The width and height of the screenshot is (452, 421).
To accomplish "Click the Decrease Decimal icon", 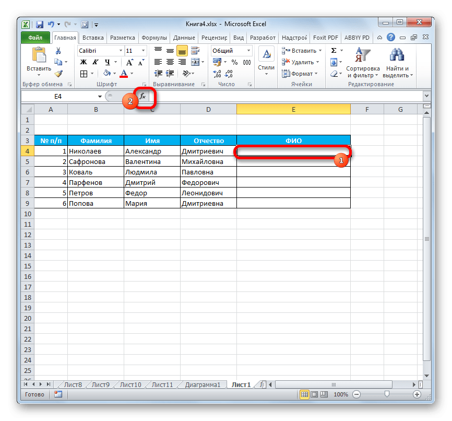I will [x=229, y=74].
